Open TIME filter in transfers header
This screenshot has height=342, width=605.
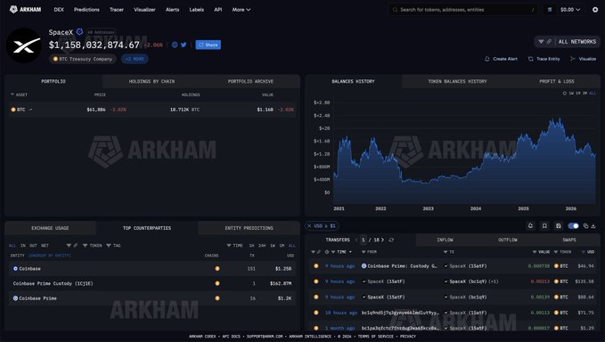(339, 252)
